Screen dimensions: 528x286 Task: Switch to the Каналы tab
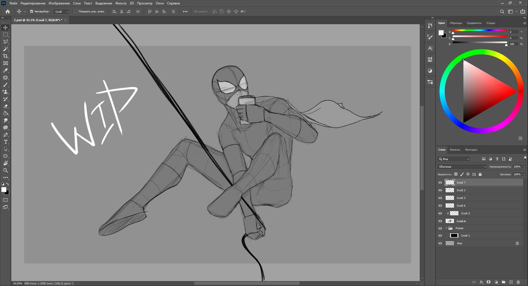(x=456, y=149)
